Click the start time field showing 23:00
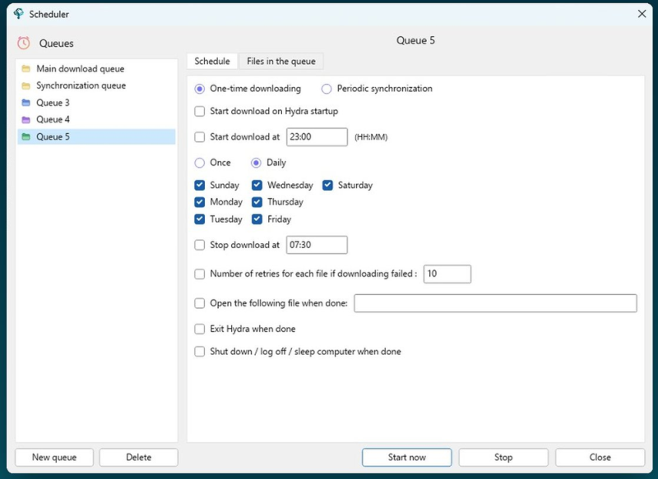 [x=317, y=137]
